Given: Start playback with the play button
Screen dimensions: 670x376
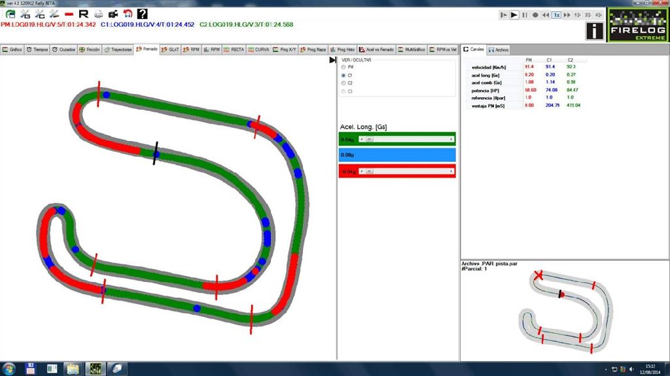Looking at the screenshot, I should point(514,15).
